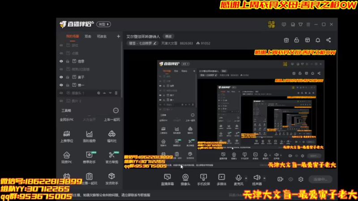Open the 类型 dropdown in title bar

pyautogui.click(x=104, y=24)
